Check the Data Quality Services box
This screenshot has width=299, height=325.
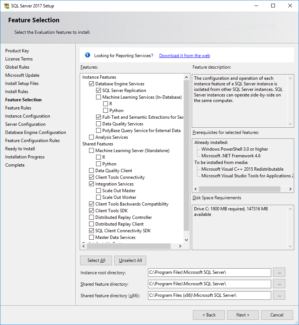pos(98,124)
